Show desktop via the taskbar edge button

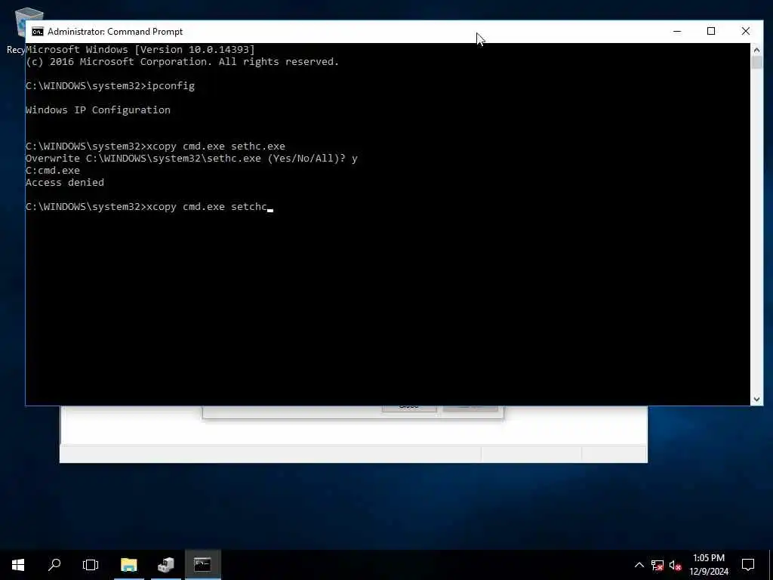click(x=771, y=565)
